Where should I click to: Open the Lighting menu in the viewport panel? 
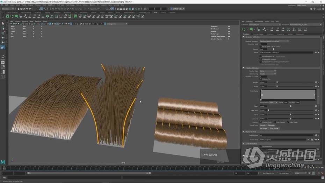[x=25, y=21]
